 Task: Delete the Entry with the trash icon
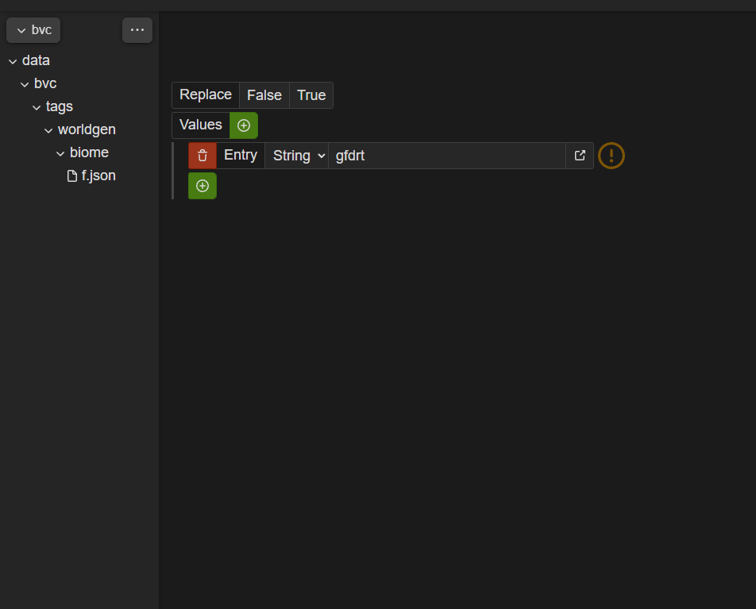coord(202,156)
